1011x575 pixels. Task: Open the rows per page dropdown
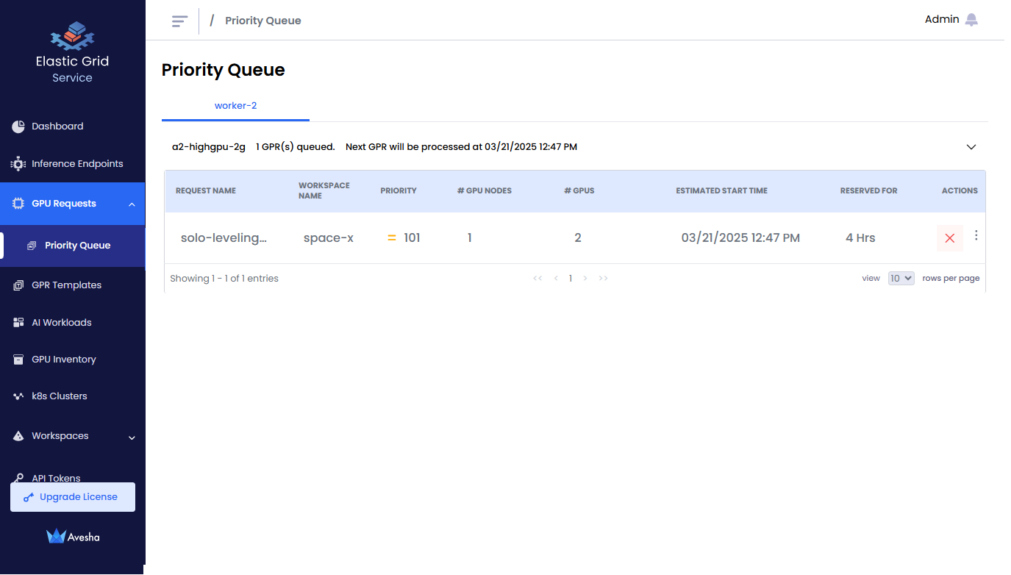click(901, 279)
